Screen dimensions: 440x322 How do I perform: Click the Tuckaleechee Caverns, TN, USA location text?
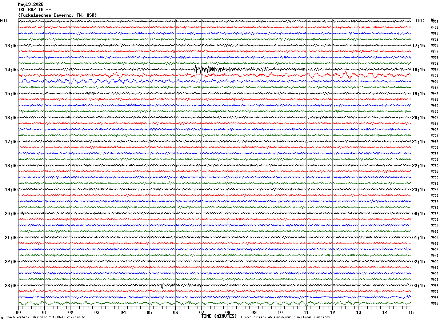tap(57, 15)
